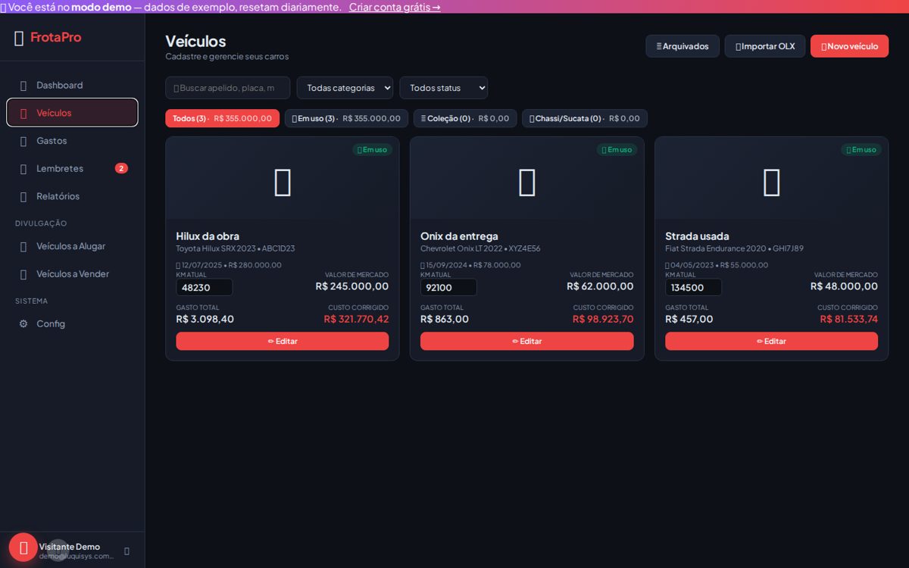Click Editar on the Strada usada card
909x568 pixels.
point(771,341)
